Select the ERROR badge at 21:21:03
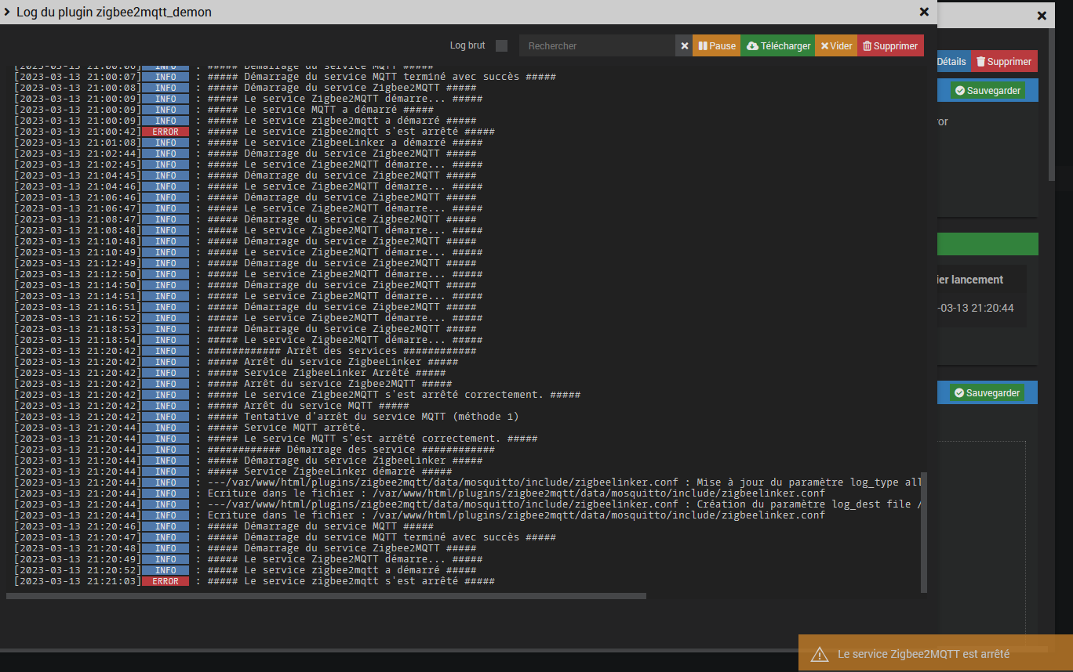Viewport: 1073px width, 672px height. (165, 581)
